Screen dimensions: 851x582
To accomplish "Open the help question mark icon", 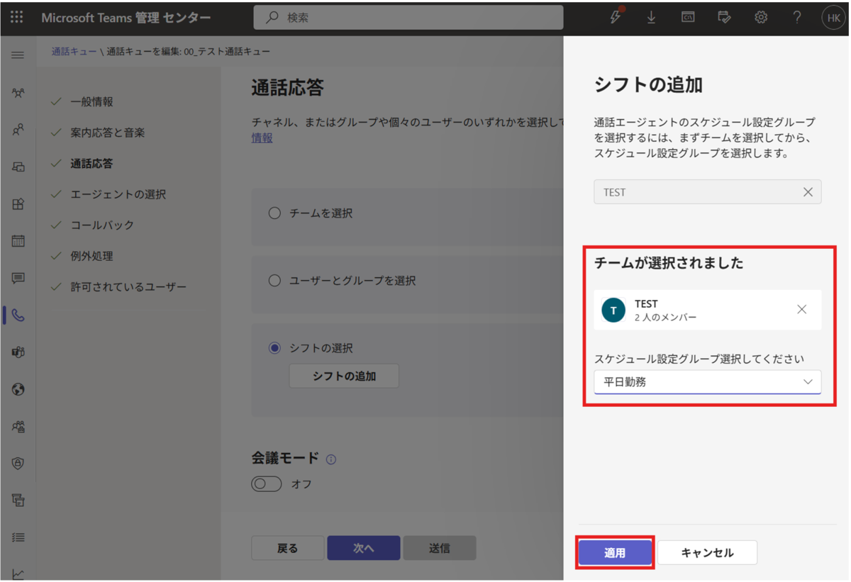I will pyautogui.click(x=797, y=18).
